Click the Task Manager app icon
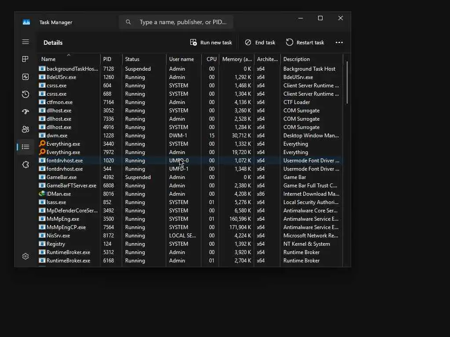The width and height of the screenshot is (450, 337). pos(26,22)
